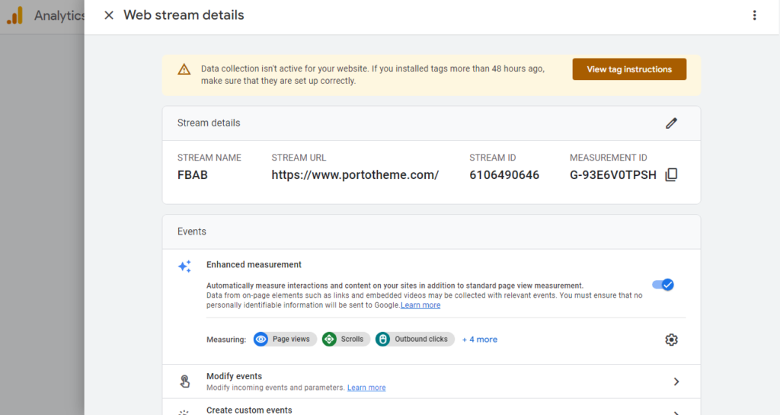780x415 pixels.
Task: Open the three-dot more options menu
Action: click(x=754, y=15)
